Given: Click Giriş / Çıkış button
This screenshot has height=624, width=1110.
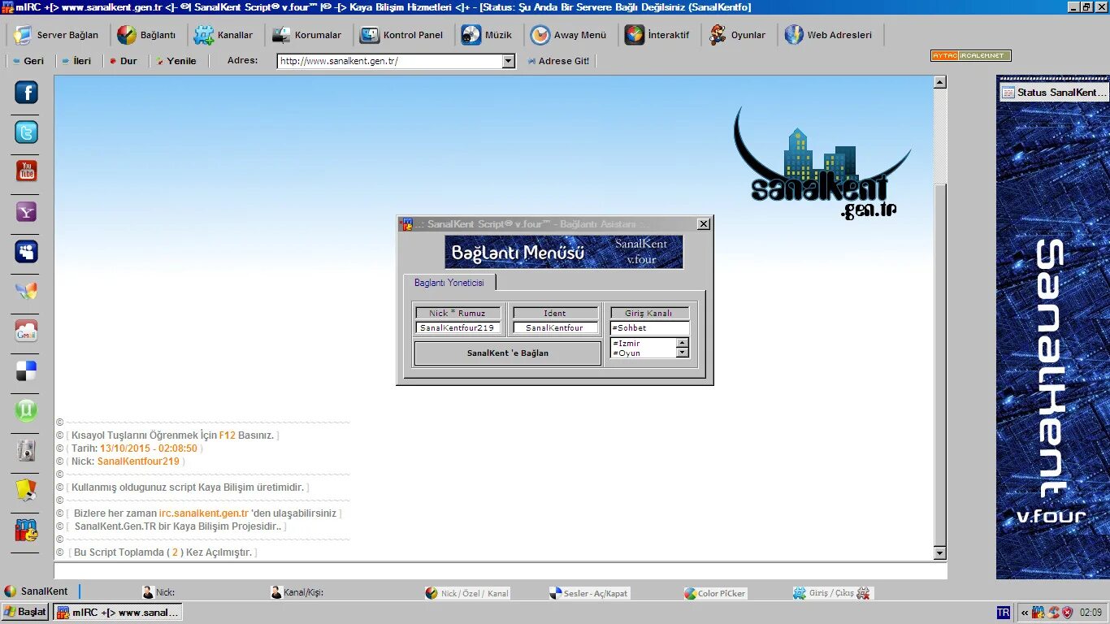Looking at the screenshot, I should coord(832,593).
